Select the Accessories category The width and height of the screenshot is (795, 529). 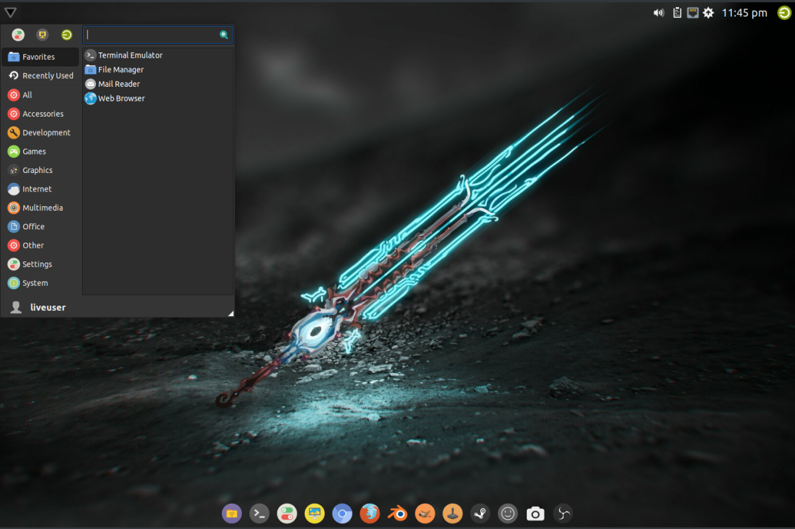[40, 113]
